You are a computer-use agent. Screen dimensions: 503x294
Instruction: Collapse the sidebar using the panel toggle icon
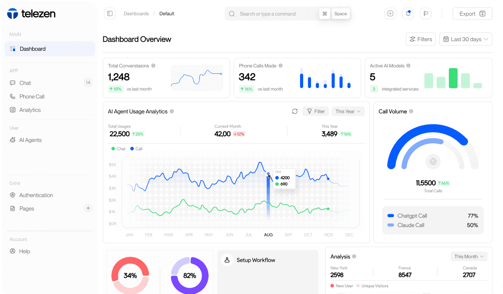(109, 13)
